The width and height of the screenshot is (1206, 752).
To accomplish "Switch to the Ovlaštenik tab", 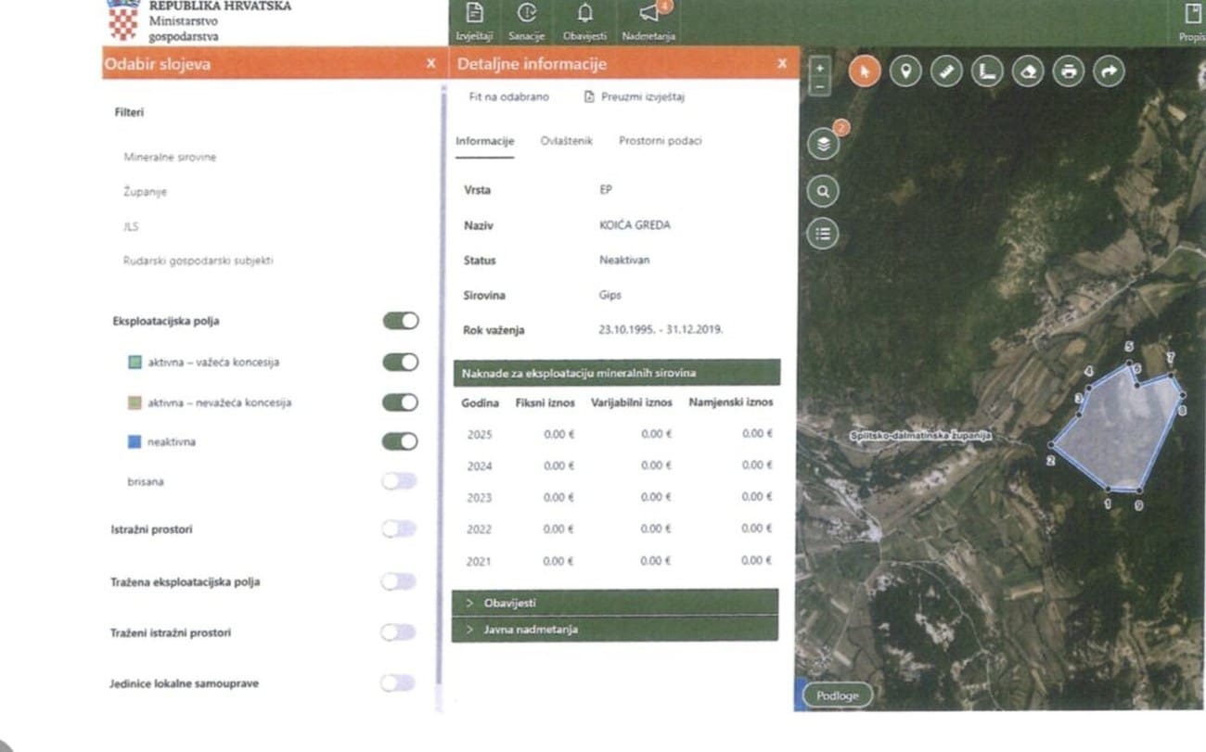I will [566, 141].
